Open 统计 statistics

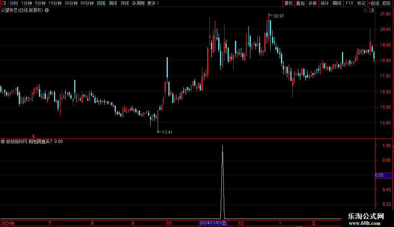pos(325,3)
